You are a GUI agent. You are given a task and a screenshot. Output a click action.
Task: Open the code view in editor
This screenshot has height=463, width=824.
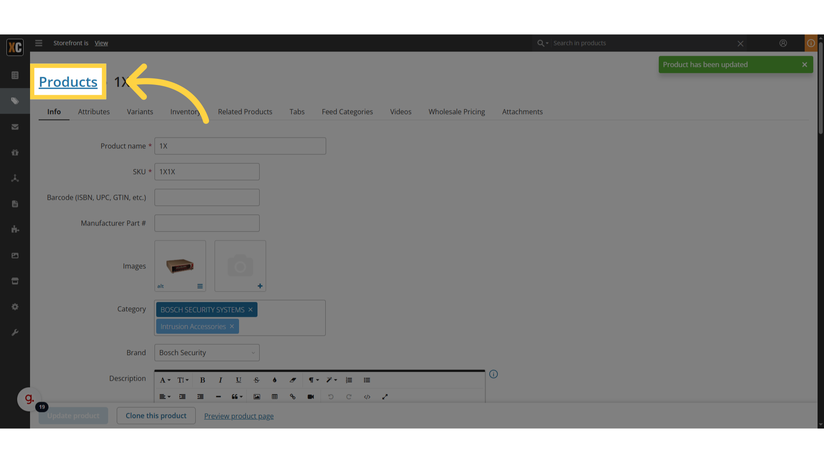[x=367, y=397]
